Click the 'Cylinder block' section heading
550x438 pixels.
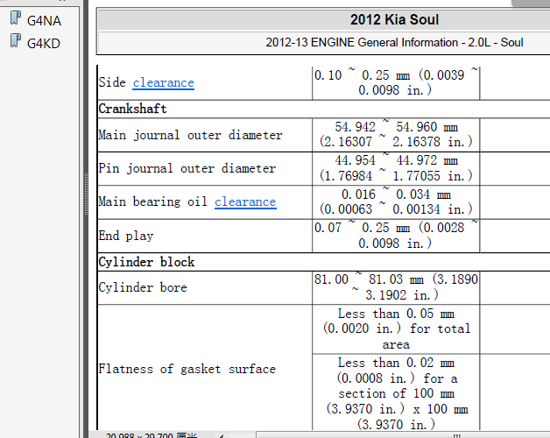coord(146,262)
